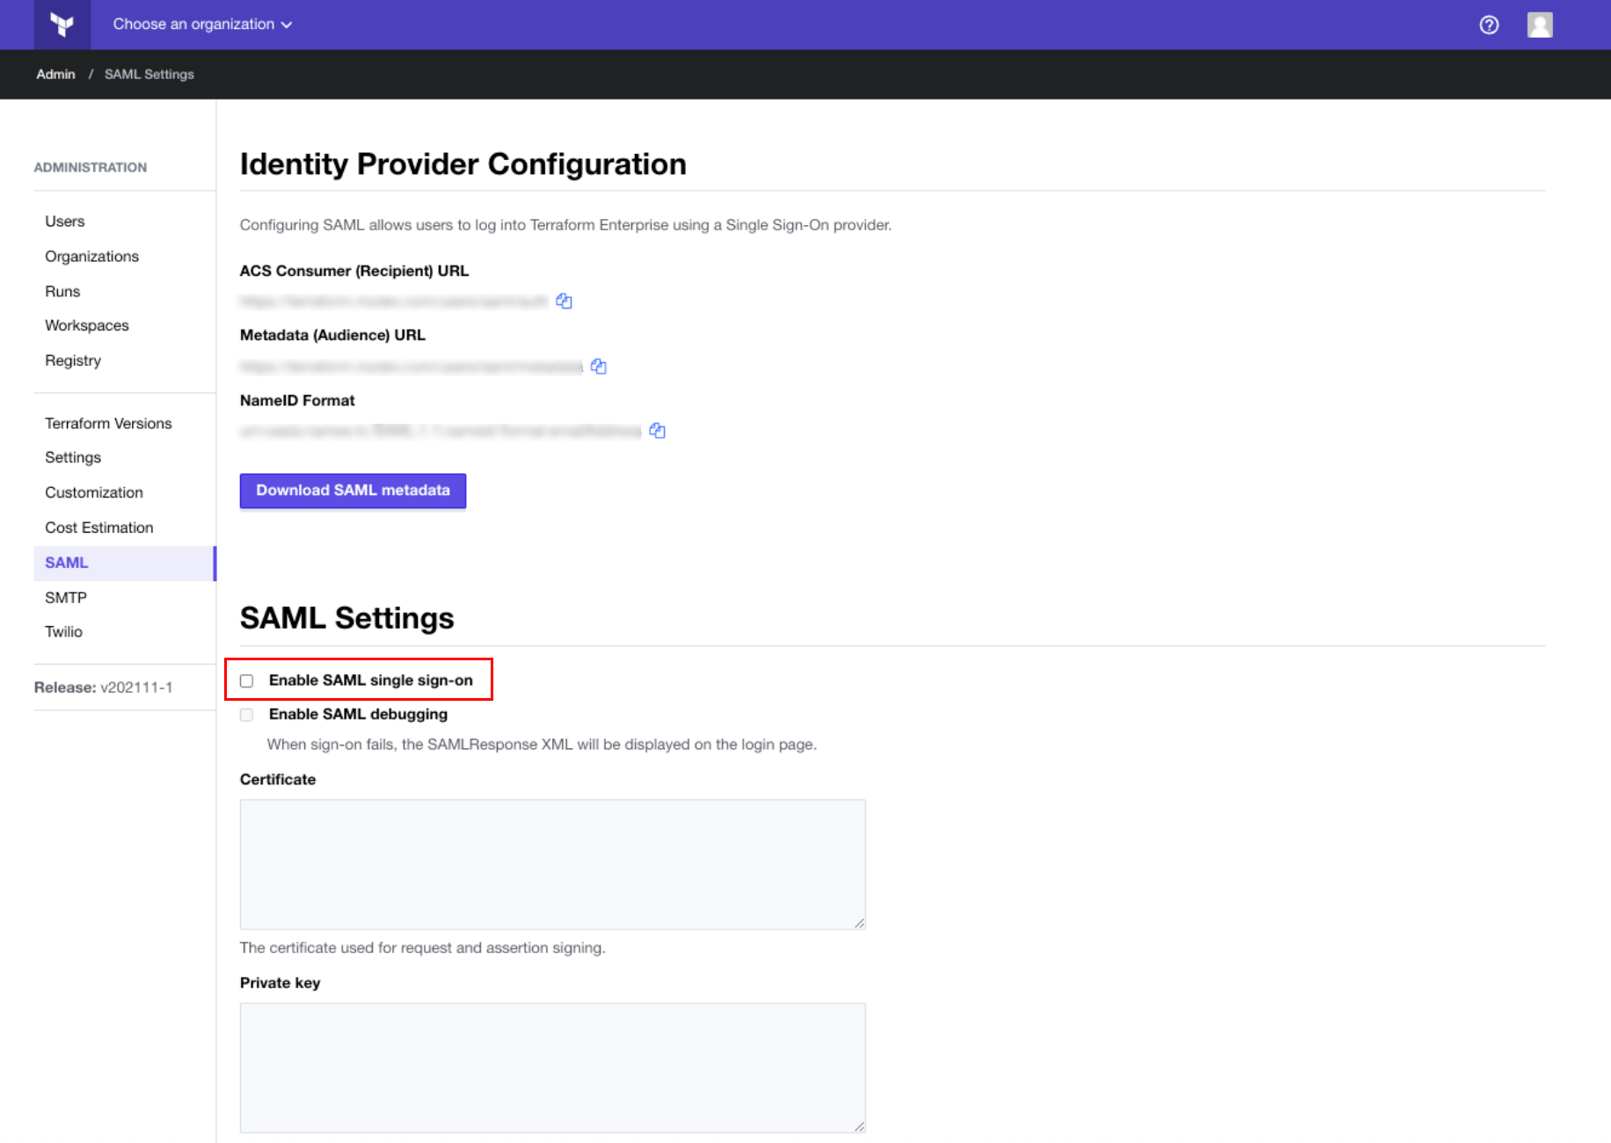The height and width of the screenshot is (1143, 1611).
Task: Select Twilio in the sidebar
Action: [63, 632]
